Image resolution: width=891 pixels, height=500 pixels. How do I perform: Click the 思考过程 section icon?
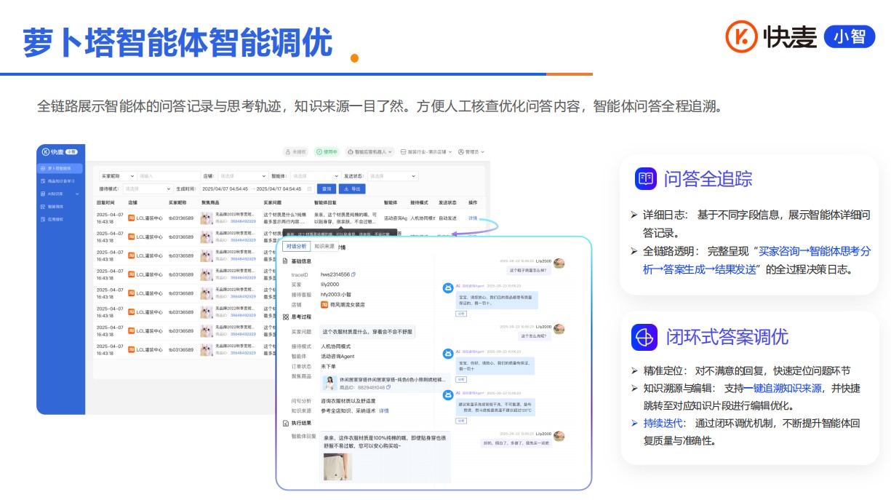(x=285, y=317)
